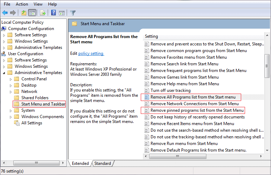Viewport: 271px width, 175px height.
Task: Expand the System tree node
Action: click(11, 111)
